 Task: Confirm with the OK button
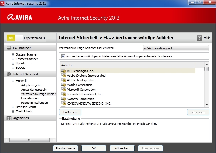tap(94, 148)
